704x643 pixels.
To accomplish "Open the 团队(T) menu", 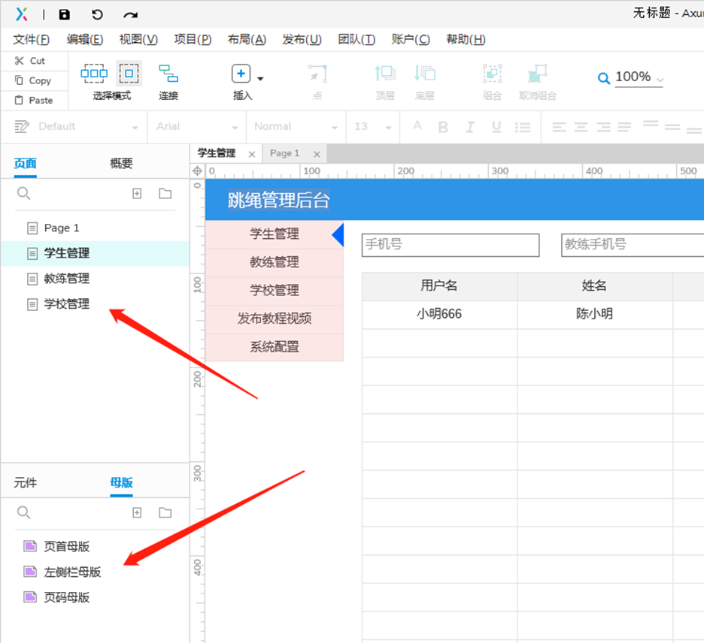I will click(356, 40).
